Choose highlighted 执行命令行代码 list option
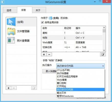The height and width of the screenshot is (102, 112). point(81,90)
